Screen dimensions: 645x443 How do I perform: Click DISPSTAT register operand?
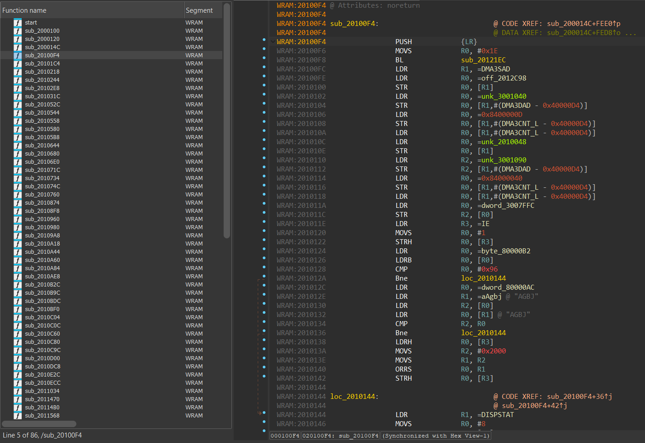tap(498, 415)
